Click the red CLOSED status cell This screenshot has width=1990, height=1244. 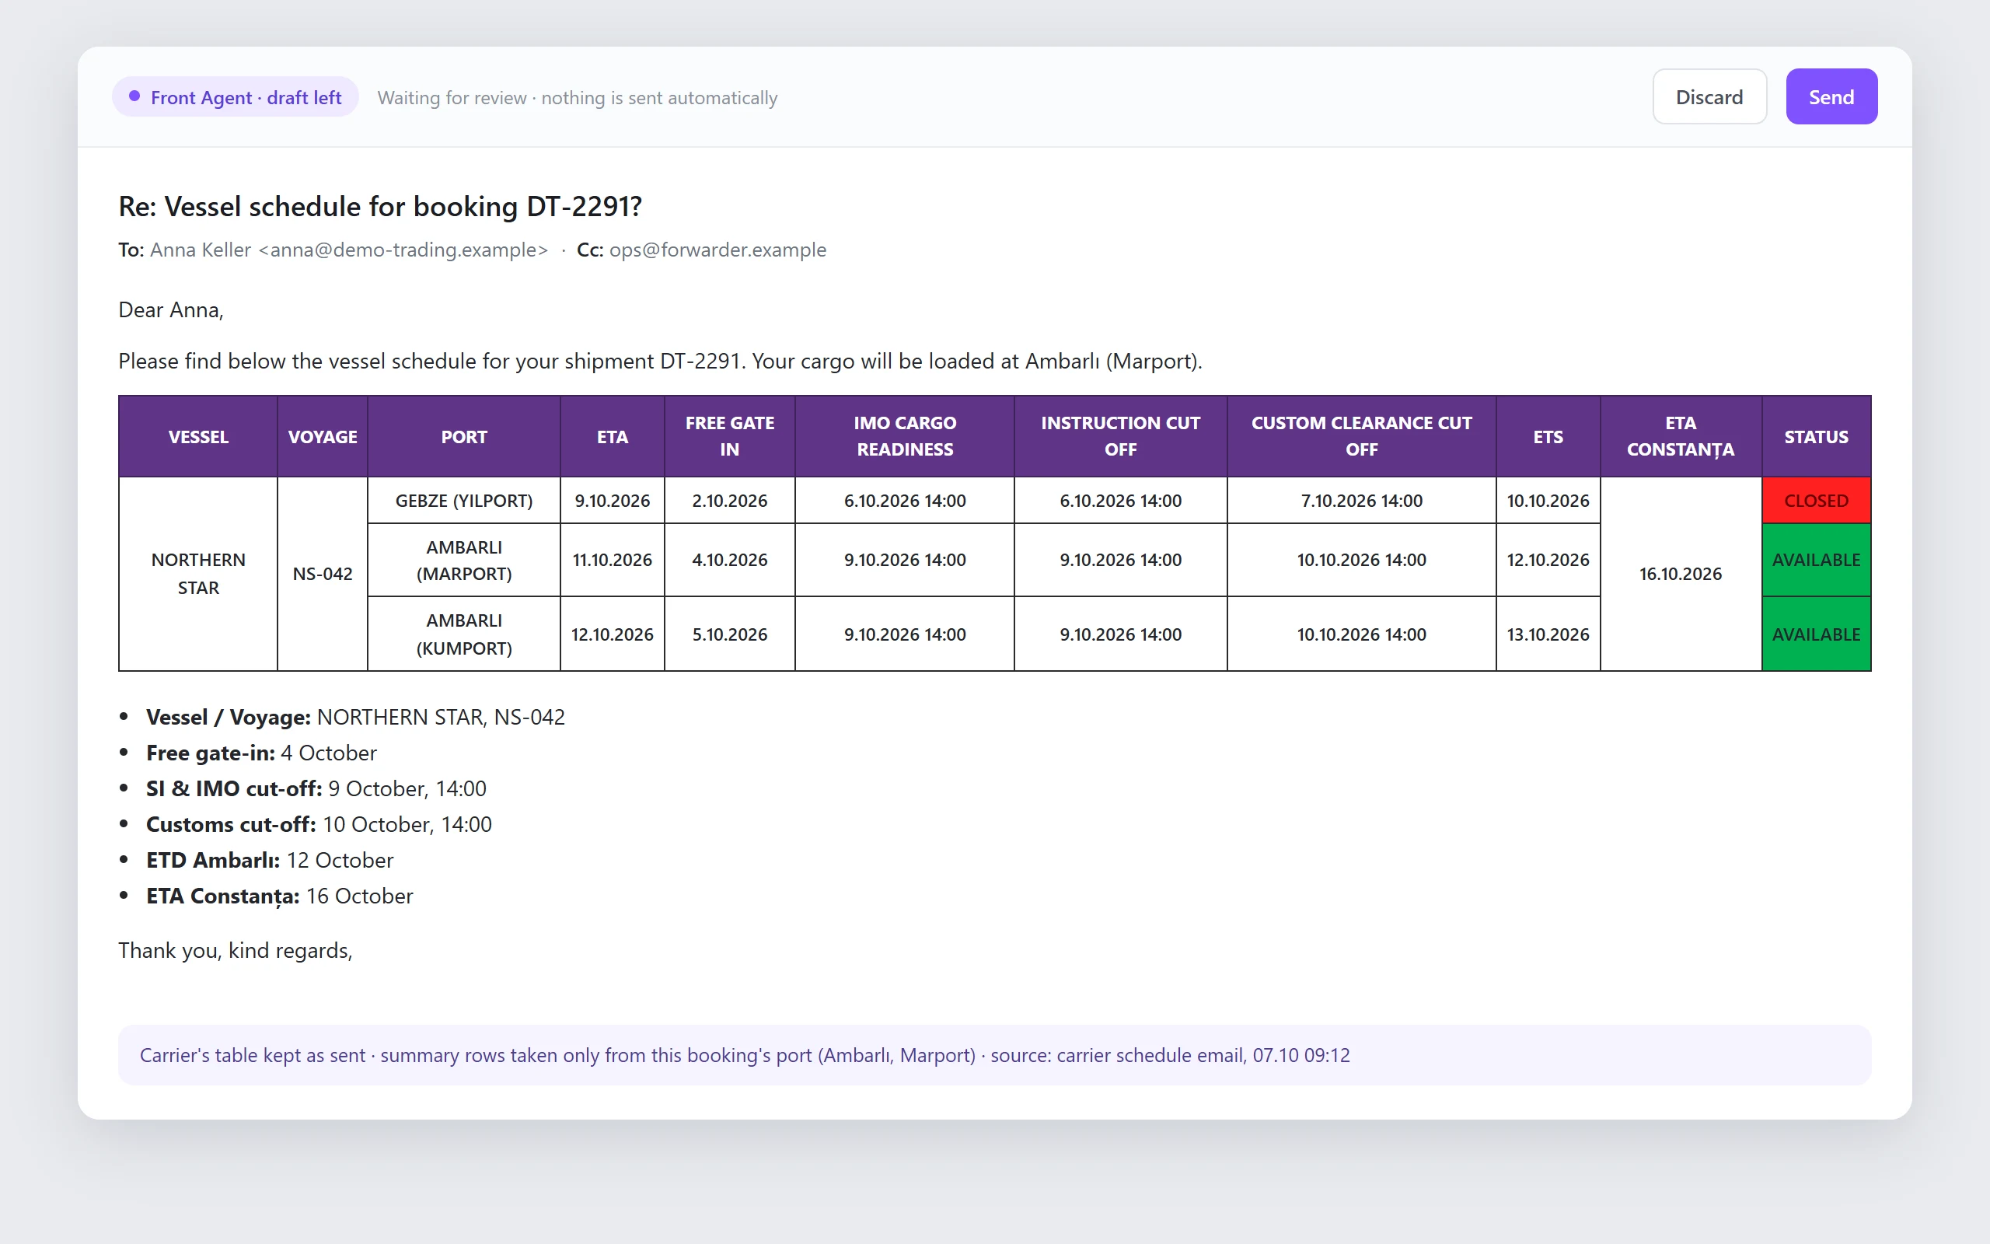(1816, 500)
